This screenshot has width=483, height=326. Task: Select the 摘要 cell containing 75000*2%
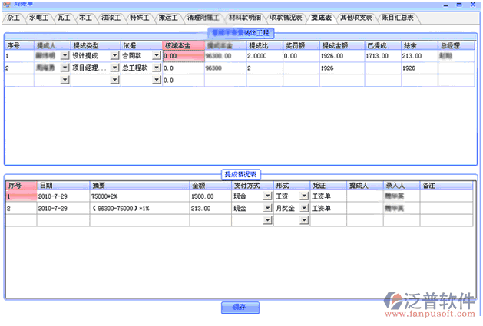[138, 196]
